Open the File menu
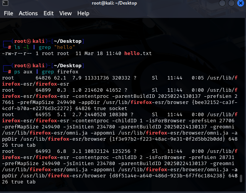The image size is (246, 193). [8, 13]
